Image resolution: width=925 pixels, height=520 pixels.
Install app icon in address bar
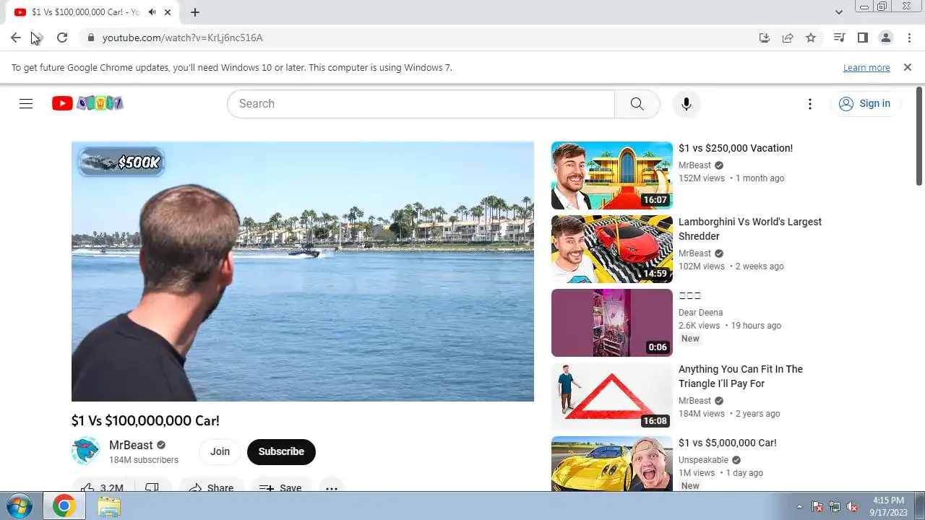[765, 38]
